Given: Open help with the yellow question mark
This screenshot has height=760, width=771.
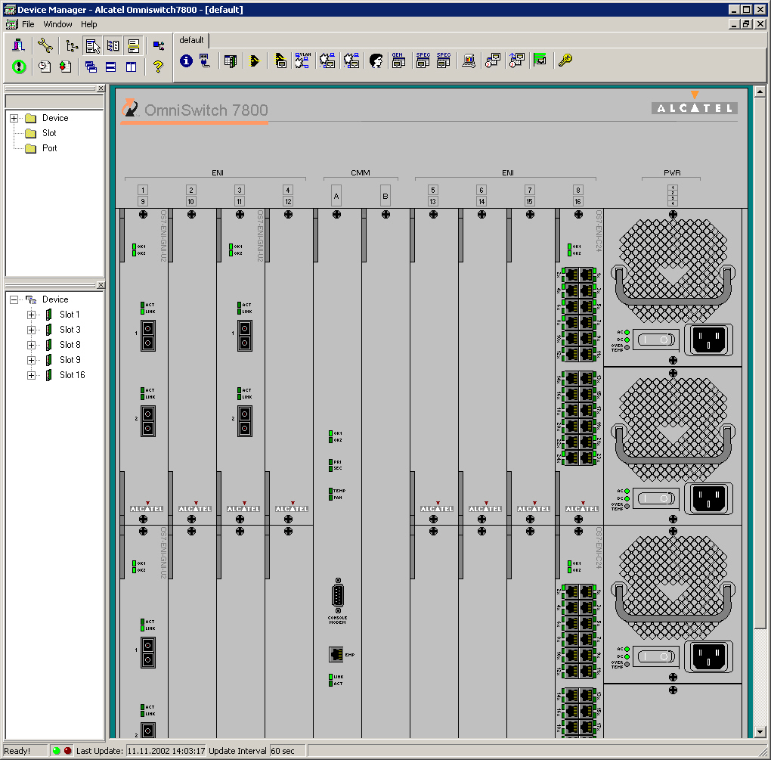Looking at the screenshot, I should coord(158,67).
